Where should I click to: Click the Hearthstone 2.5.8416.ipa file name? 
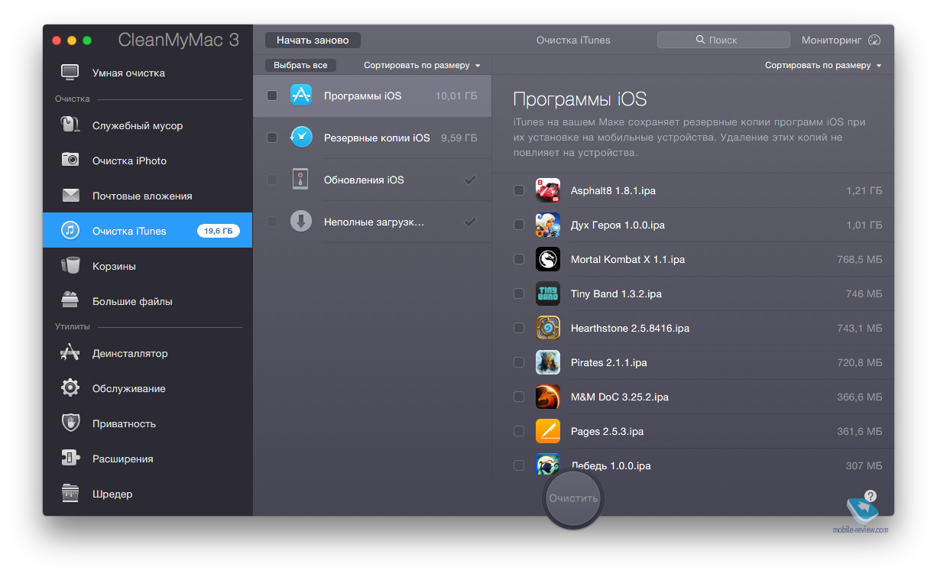(x=630, y=329)
